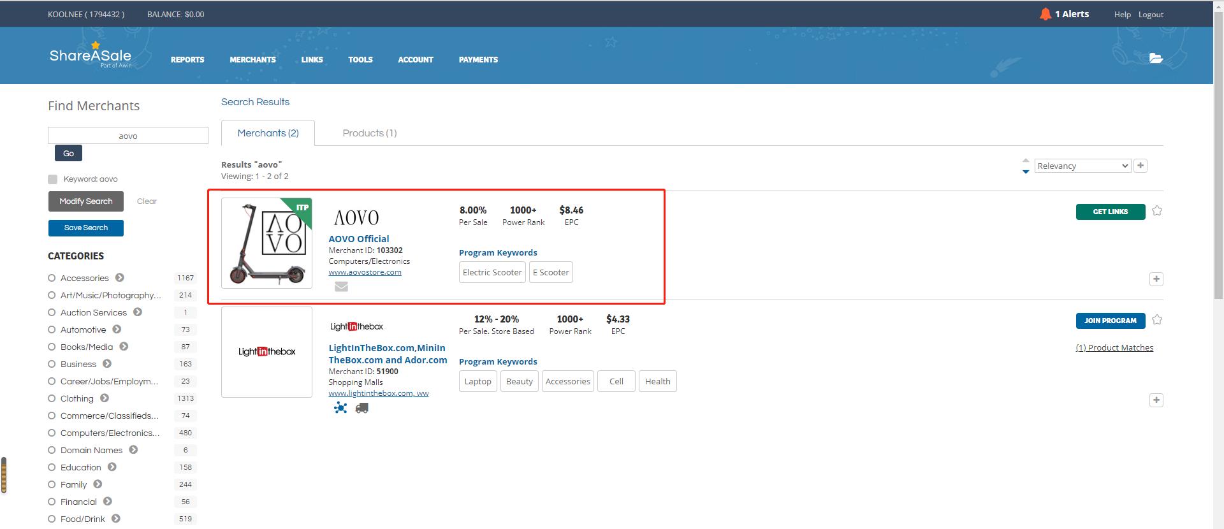This screenshot has width=1224, height=529.
Task: Click the merchant search input field
Action: [x=128, y=136]
